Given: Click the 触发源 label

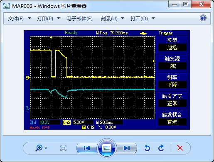Looking at the screenshot, I should pos(172,59).
